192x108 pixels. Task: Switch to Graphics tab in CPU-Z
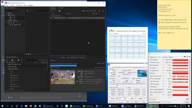(135, 67)
